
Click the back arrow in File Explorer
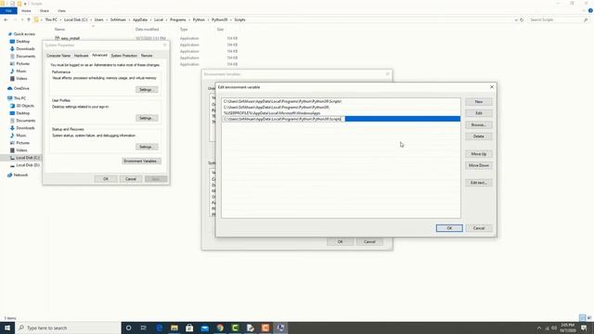click(x=6, y=19)
